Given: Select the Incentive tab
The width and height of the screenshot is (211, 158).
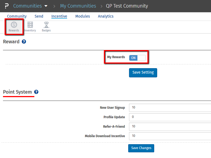Looking at the screenshot, I should 59,16.
